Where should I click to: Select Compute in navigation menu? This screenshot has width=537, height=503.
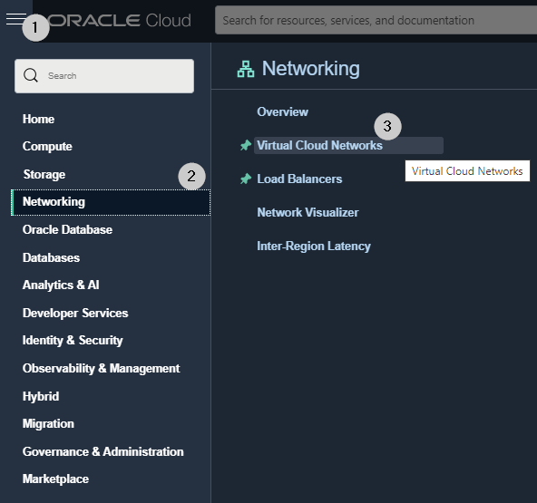coord(47,147)
